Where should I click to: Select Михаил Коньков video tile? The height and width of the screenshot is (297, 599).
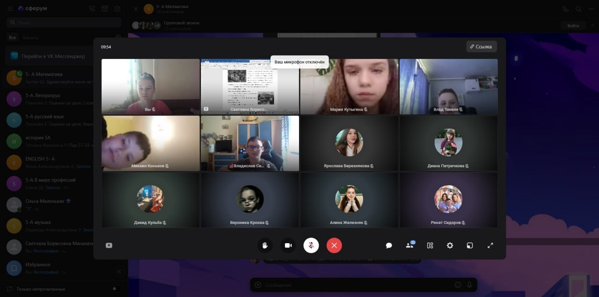151,143
